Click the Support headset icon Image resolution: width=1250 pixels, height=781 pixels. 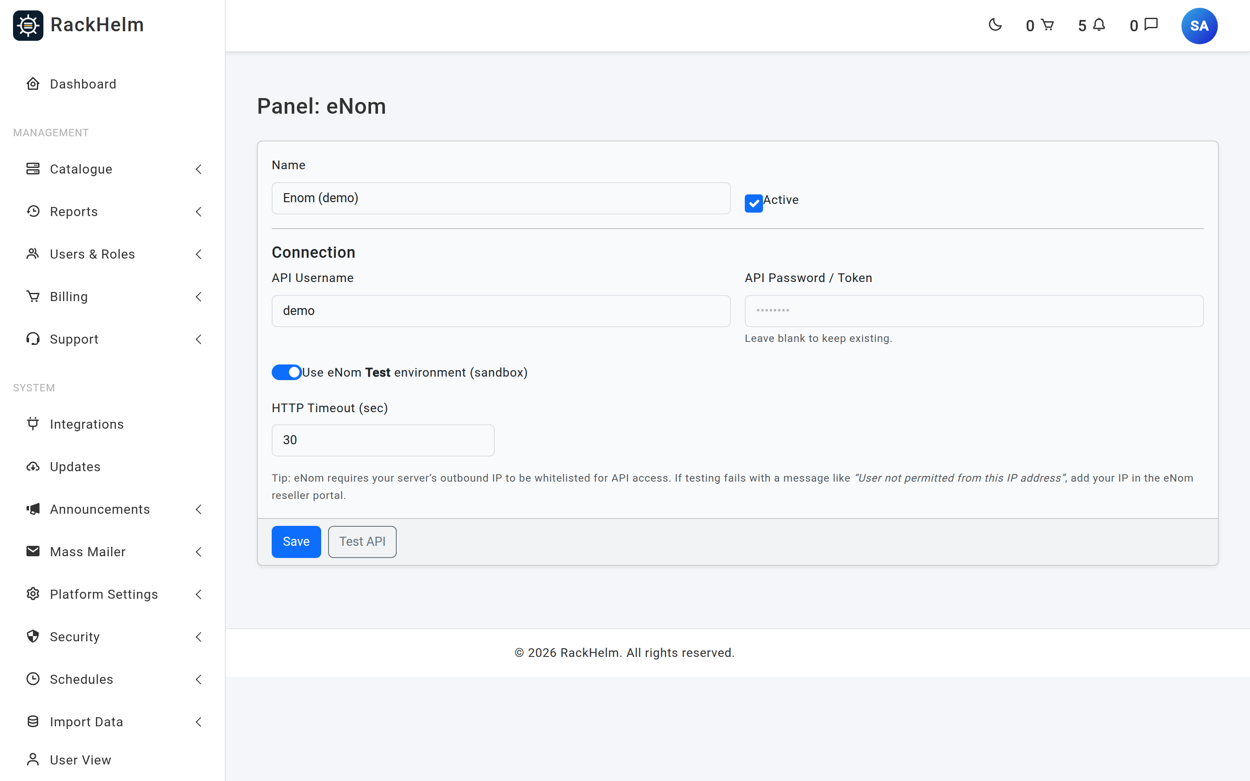tap(33, 339)
